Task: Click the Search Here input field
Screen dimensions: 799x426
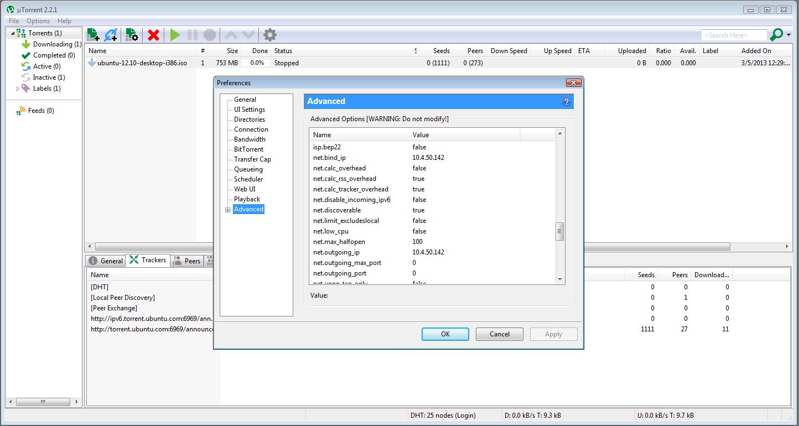Action: 734,35
